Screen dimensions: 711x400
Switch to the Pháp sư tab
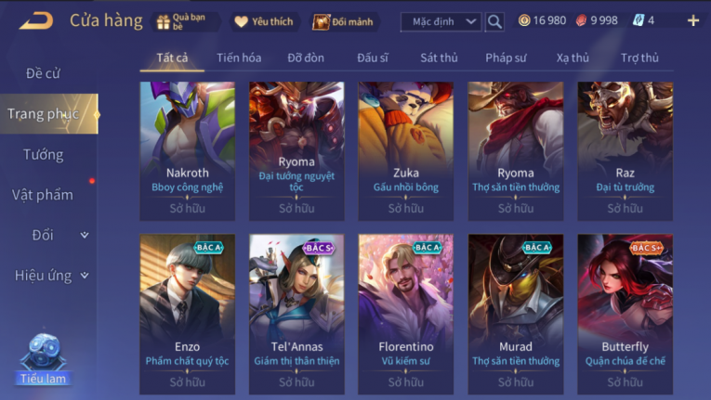pos(506,58)
